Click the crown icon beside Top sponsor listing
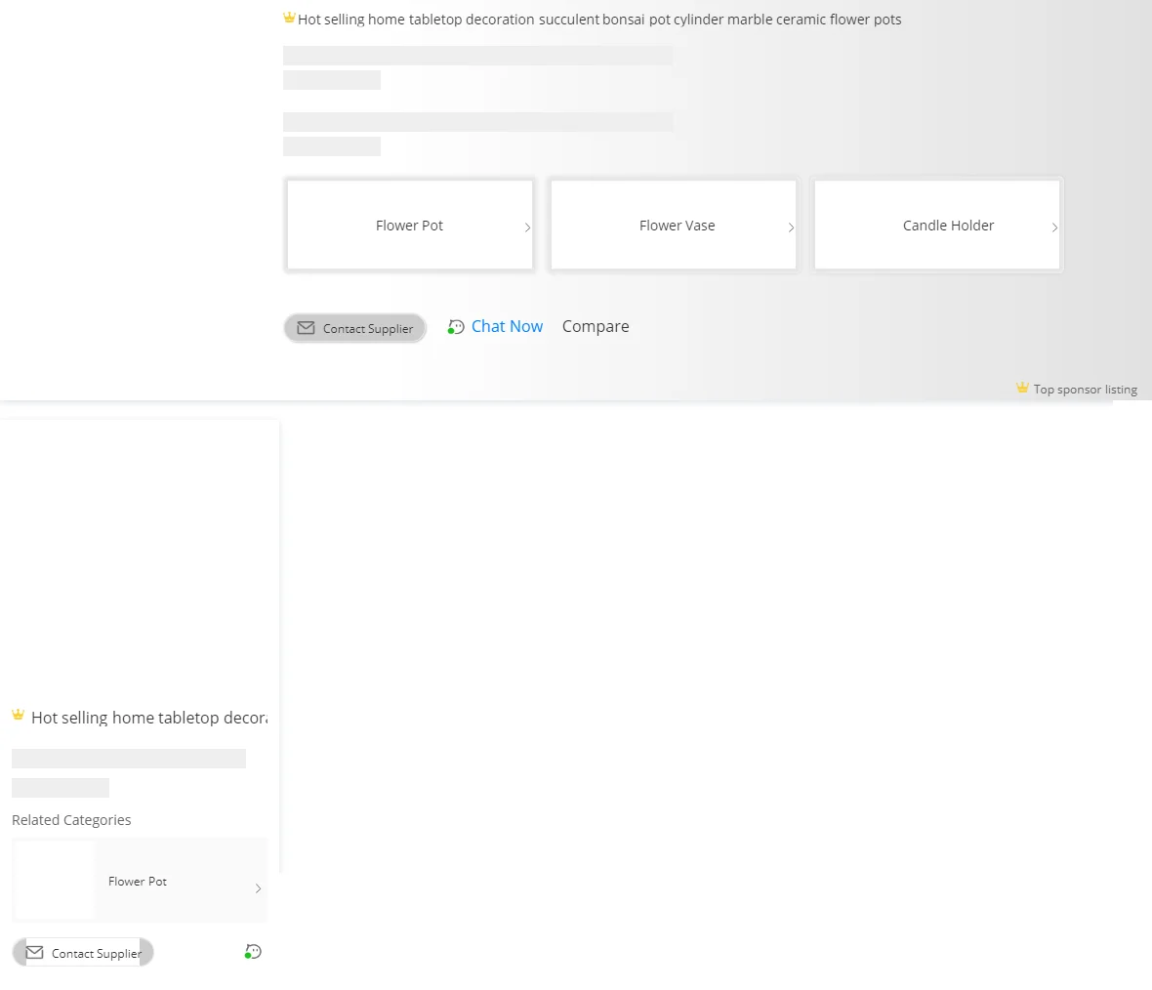This screenshot has width=1152, height=990. pos(1022,388)
